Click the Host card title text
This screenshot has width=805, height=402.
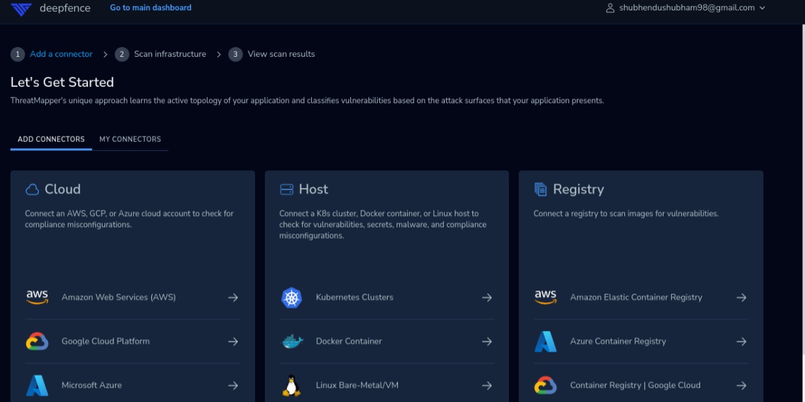[313, 189]
